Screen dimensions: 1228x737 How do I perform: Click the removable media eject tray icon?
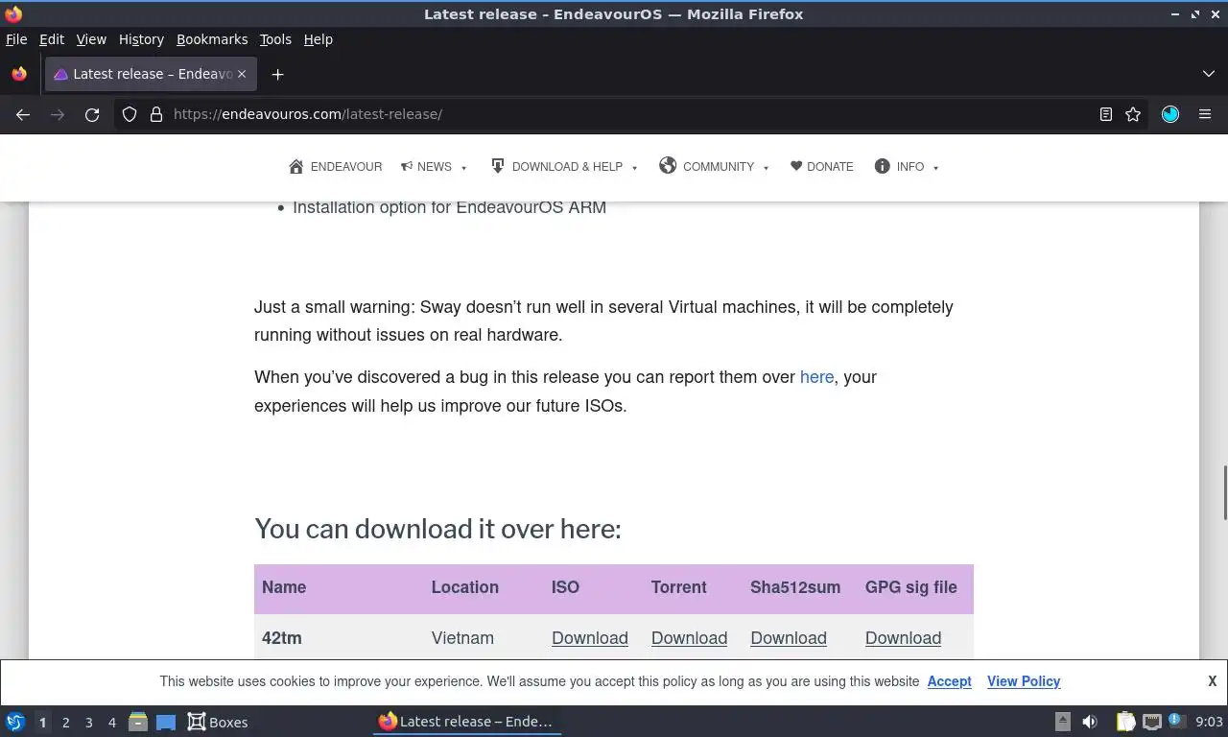click(x=1062, y=722)
